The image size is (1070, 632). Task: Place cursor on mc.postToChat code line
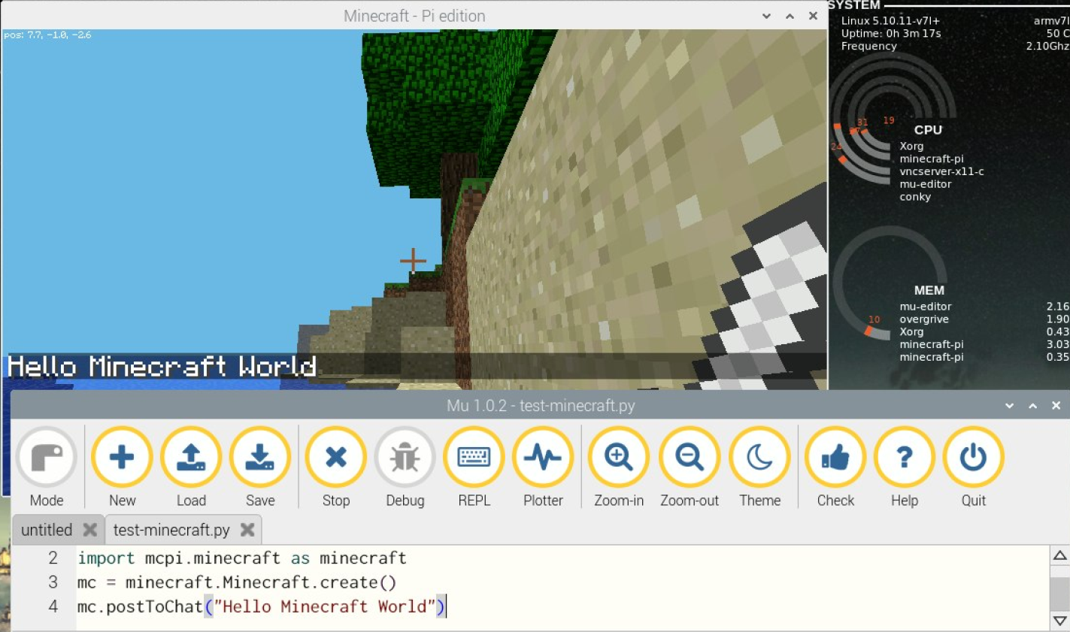[262, 606]
